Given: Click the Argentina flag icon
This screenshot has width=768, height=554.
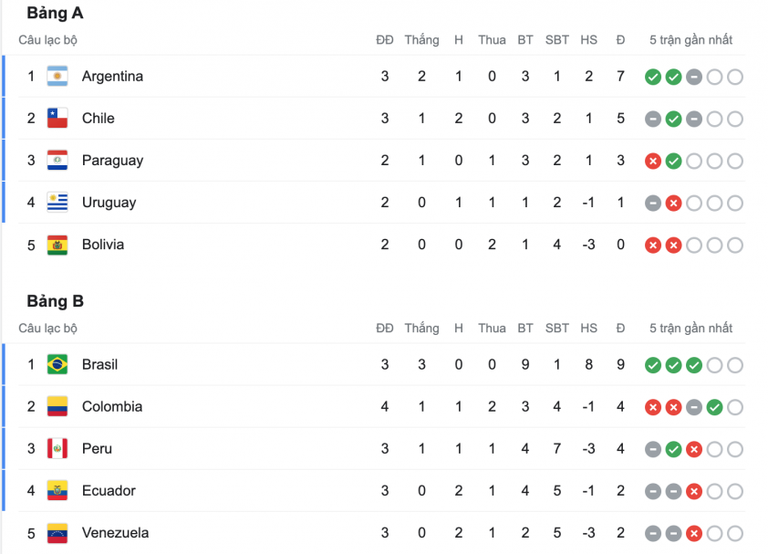Looking at the screenshot, I should pyautogui.click(x=57, y=77).
